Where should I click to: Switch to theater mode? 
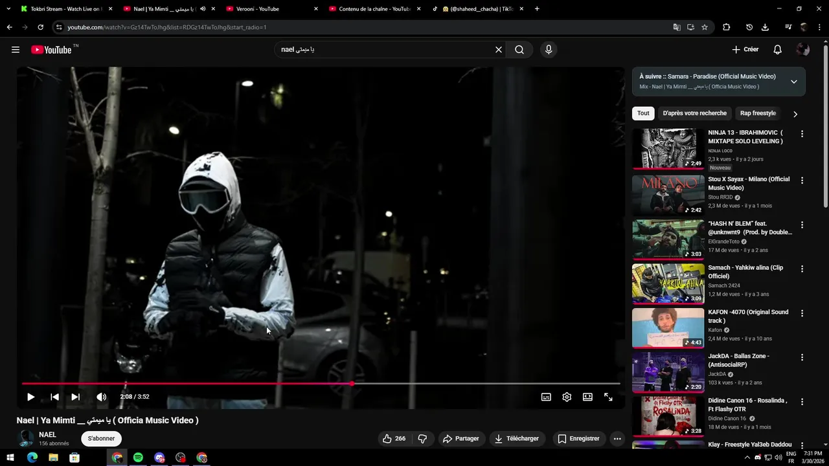(x=587, y=397)
